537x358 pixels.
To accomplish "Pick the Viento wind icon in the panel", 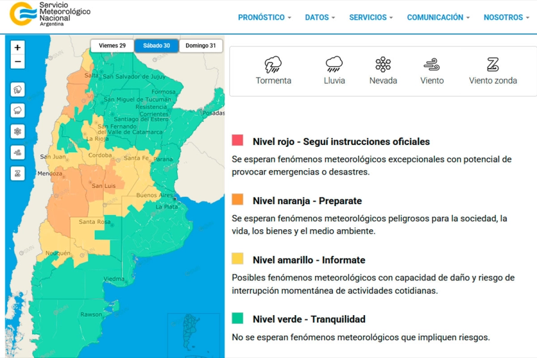I will (432, 64).
